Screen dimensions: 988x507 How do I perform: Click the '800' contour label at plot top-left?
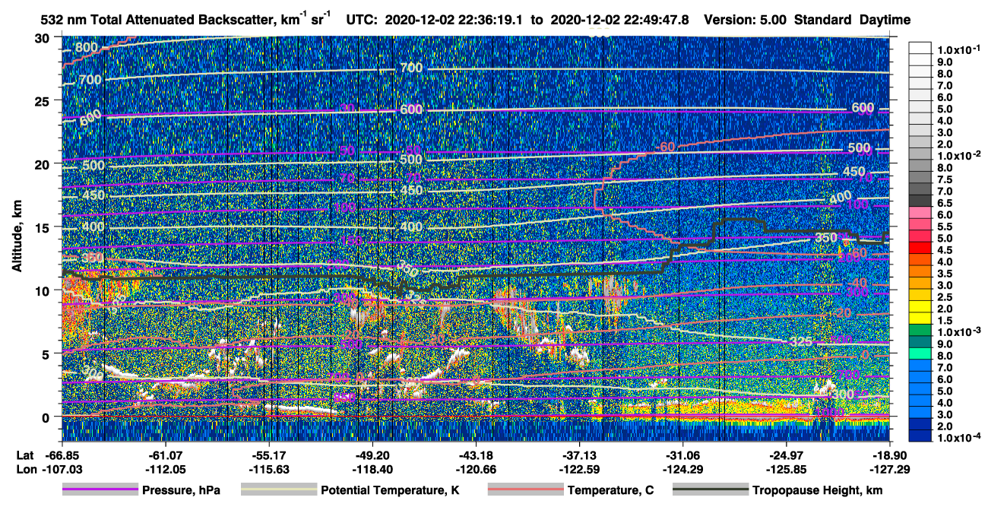(87, 49)
